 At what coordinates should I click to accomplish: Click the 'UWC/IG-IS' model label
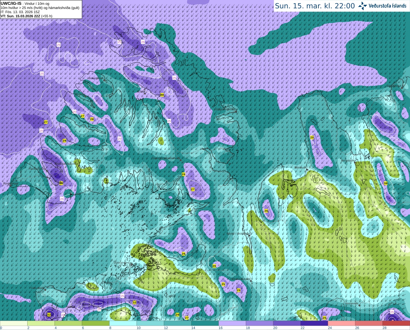tap(11, 3)
